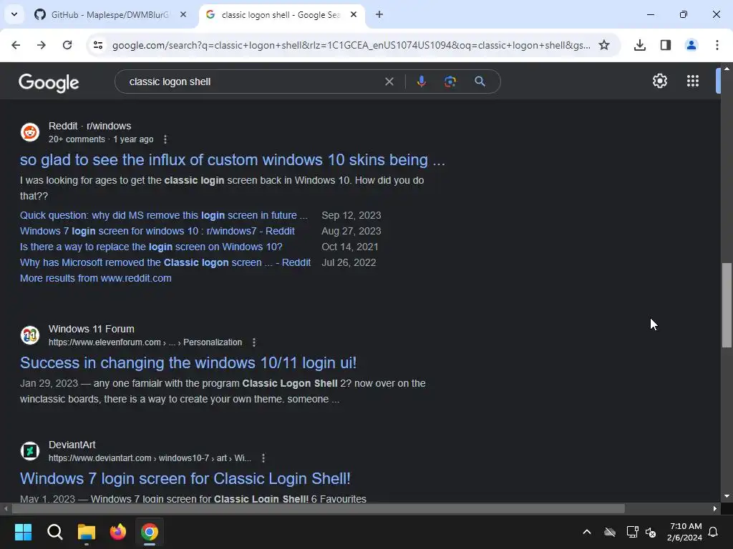Open OneDrive tray icon
The width and height of the screenshot is (733, 549).
tap(610, 532)
